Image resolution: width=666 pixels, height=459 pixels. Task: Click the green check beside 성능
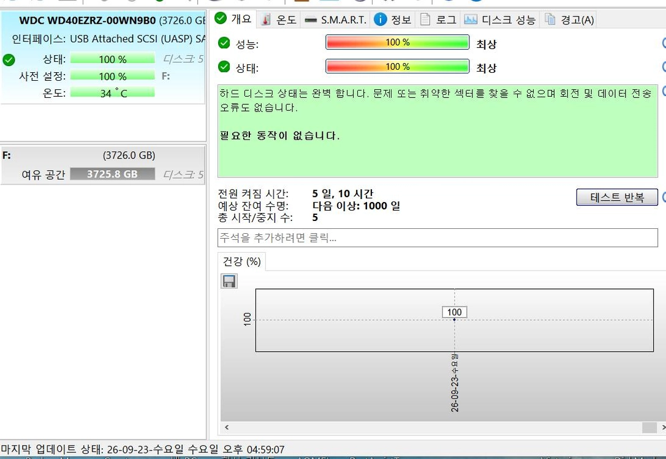pyautogui.click(x=224, y=43)
